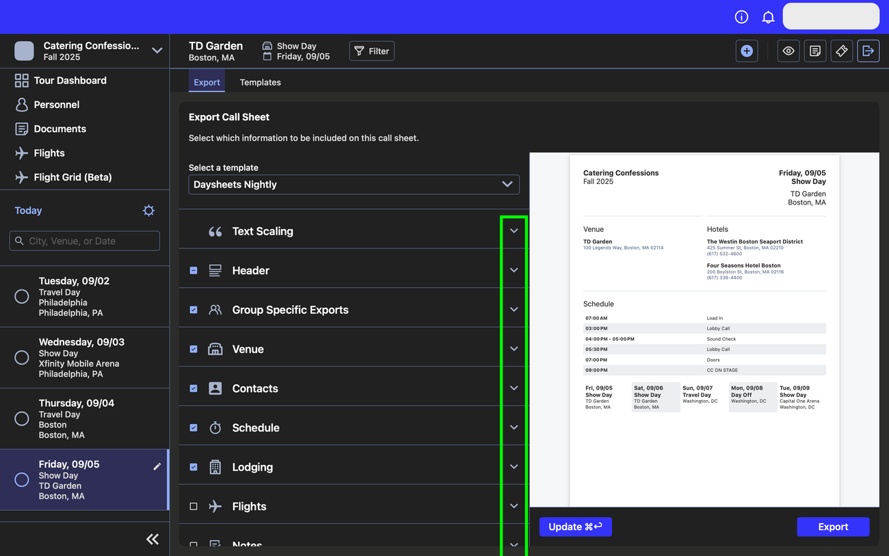The width and height of the screenshot is (889, 556).
Task: Switch to the Templates tab
Action: click(x=261, y=82)
